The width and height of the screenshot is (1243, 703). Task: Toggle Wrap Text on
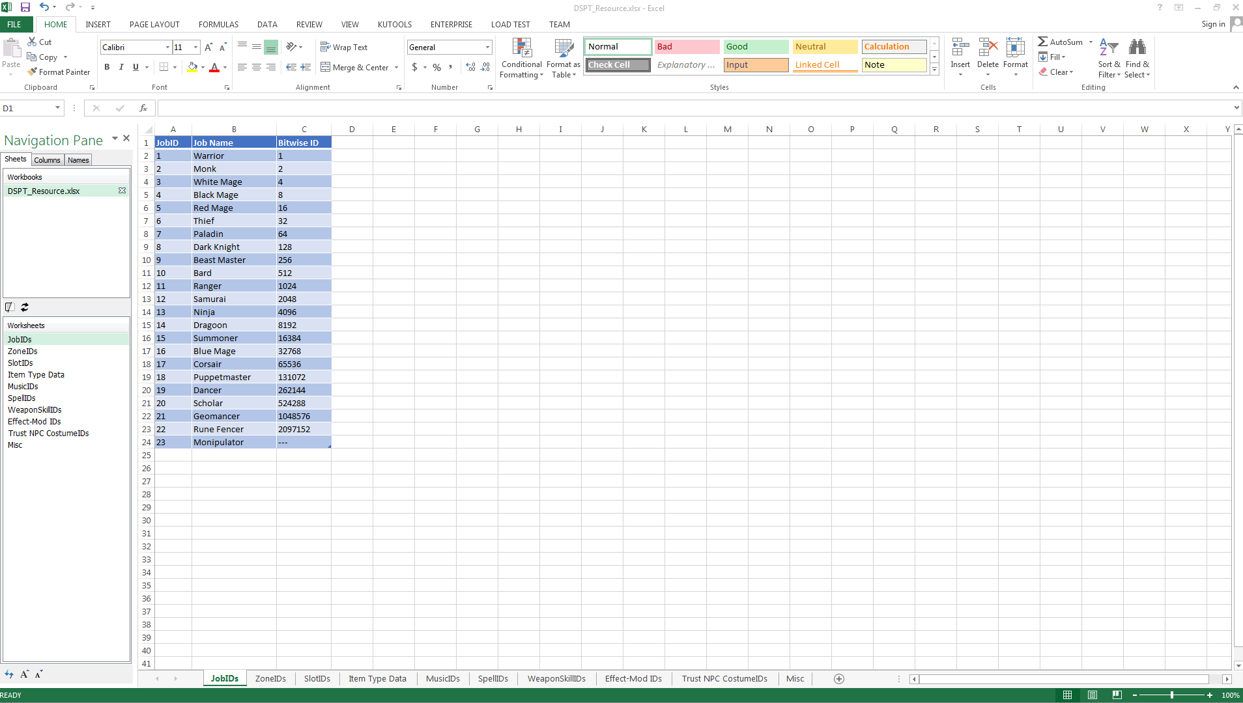[x=344, y=47]
